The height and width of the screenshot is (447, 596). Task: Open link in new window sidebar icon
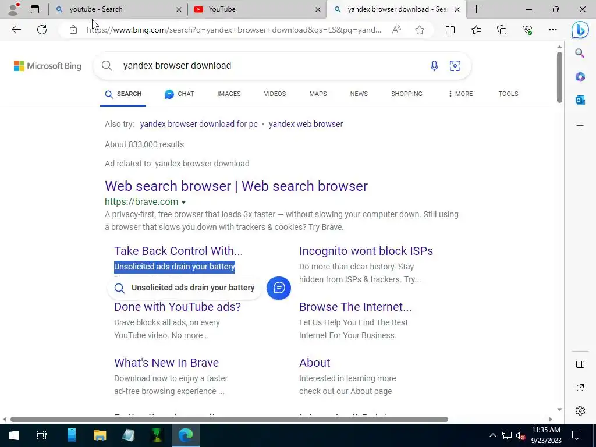tap(580, 387)
